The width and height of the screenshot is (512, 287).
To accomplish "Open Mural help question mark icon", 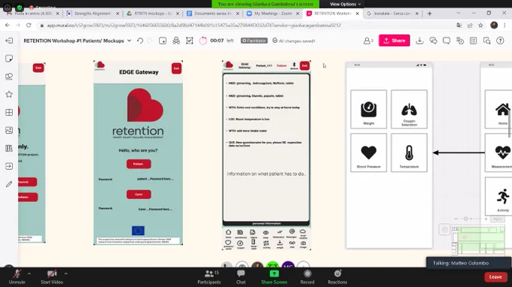I will click(500, 41).
